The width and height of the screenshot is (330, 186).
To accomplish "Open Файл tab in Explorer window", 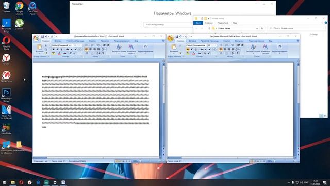I will point(198,23).
